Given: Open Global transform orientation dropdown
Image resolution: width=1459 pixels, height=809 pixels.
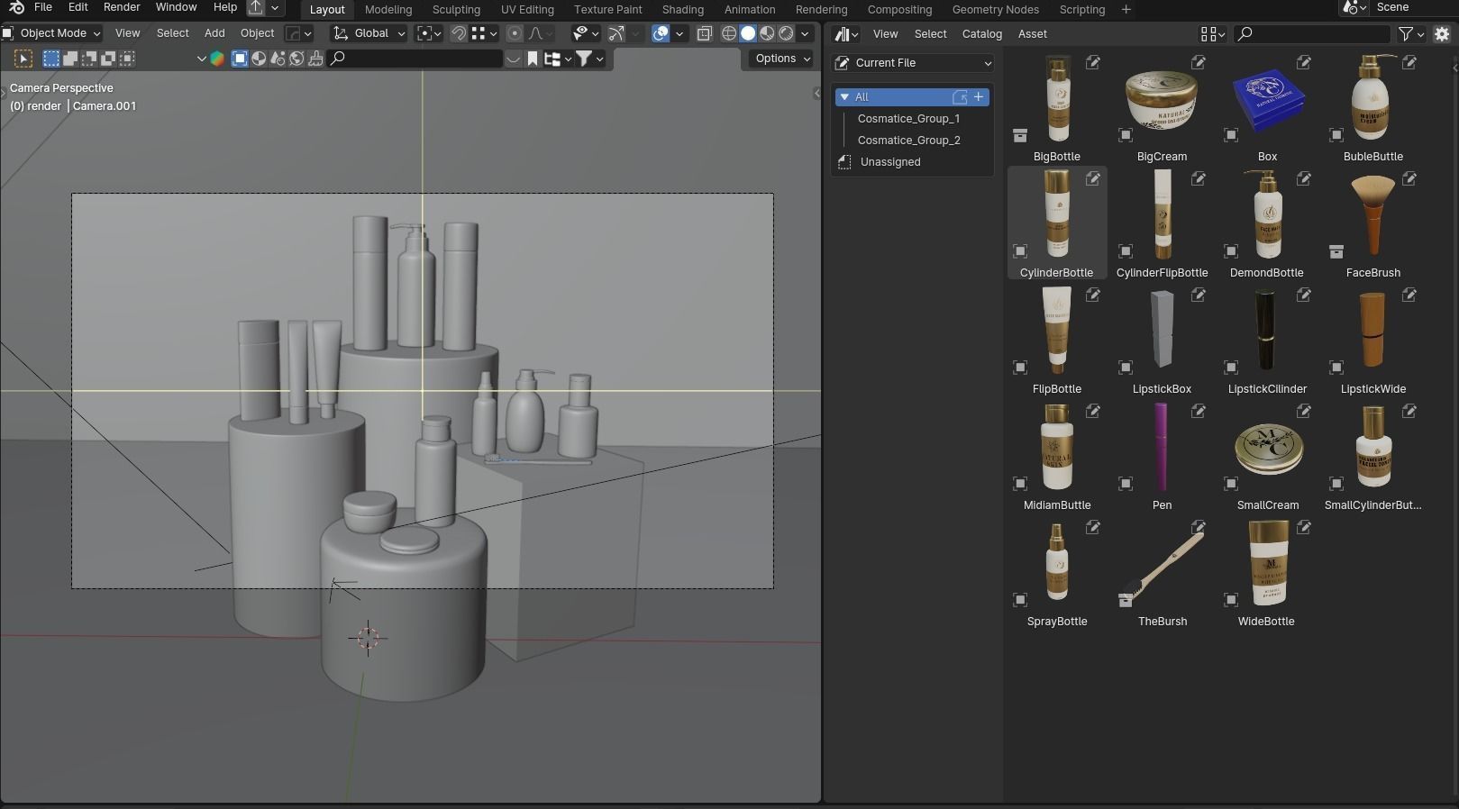Looking at the screenshot, I should [x=369, y=33].
